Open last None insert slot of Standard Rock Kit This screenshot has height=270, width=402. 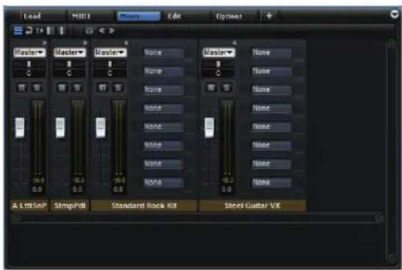[163, 182]
